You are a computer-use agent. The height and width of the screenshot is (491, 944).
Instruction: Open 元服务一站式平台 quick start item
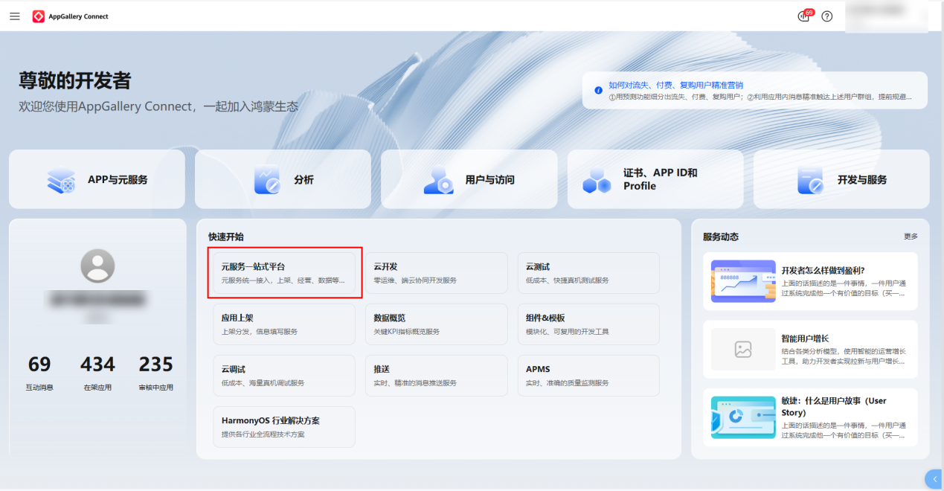pyautogui.click(x=284, y=273)
